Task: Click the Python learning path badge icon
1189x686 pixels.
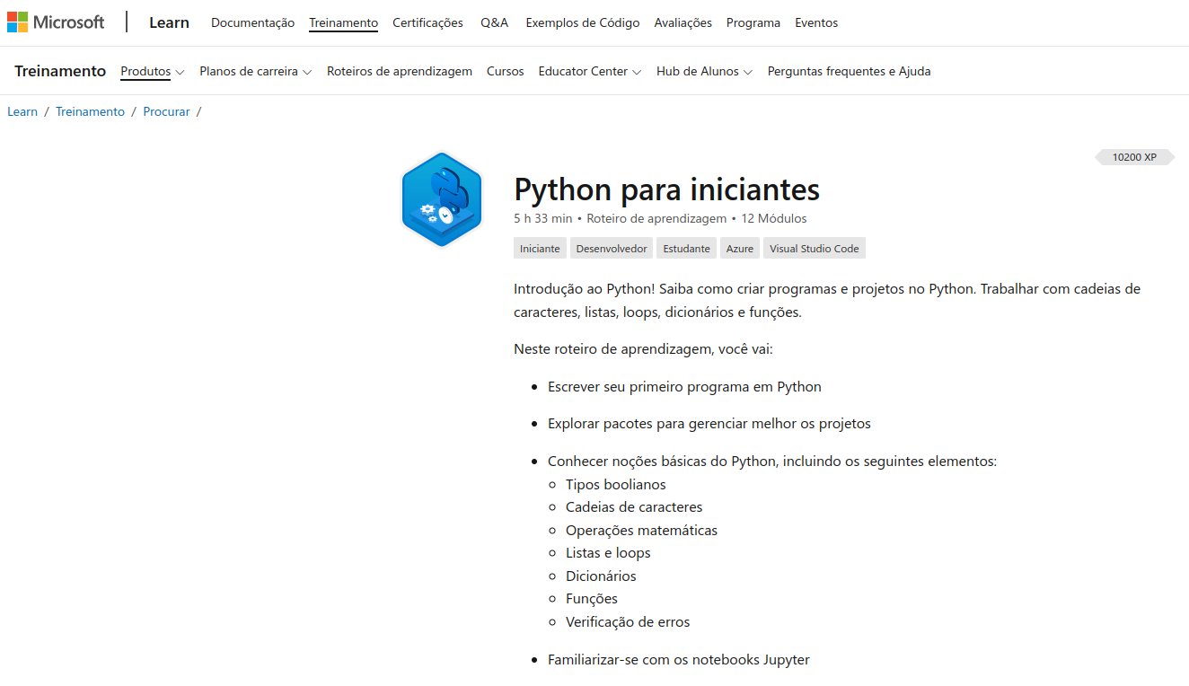Action: (x=442, y=199)
